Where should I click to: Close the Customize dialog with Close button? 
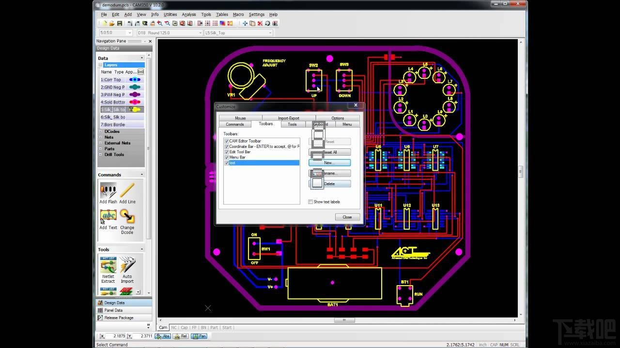[x=347, y=217]
